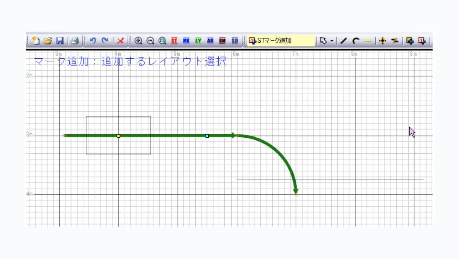The width and height of the screenshot is (459, 259).
Task: Click the cyan square marker on the path
Action: pyautogui.click(x=207, y=136)
